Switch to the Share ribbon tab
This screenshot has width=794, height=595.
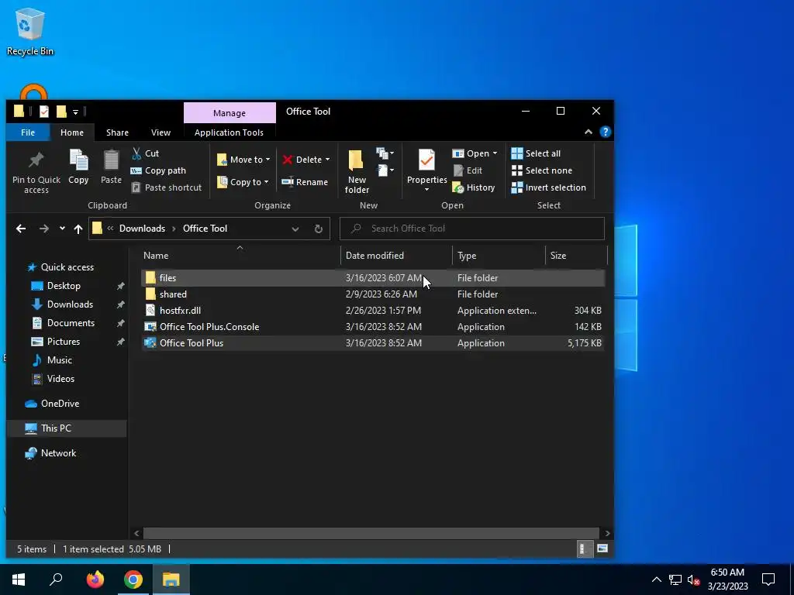(x=117, y=132)
